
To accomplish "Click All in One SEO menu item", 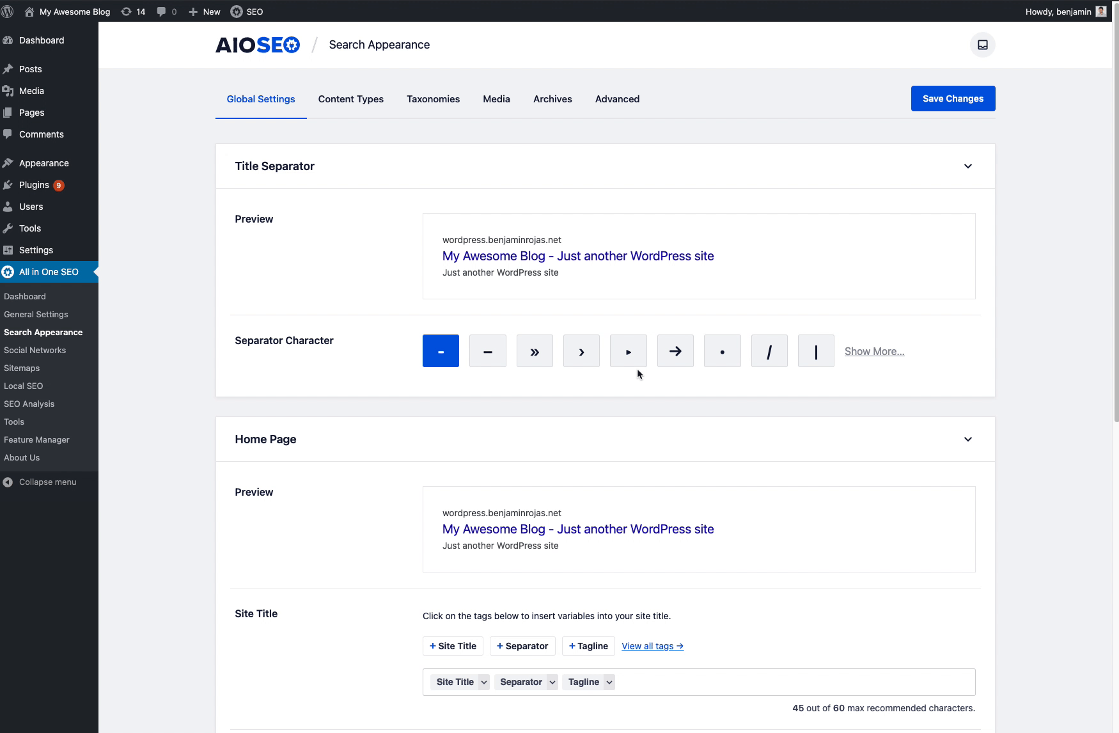I will [49, 272].
